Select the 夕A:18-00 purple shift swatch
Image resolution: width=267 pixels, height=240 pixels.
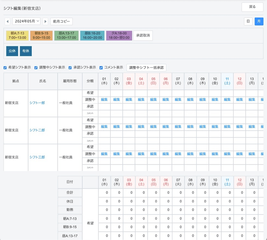tap(119, 36)
